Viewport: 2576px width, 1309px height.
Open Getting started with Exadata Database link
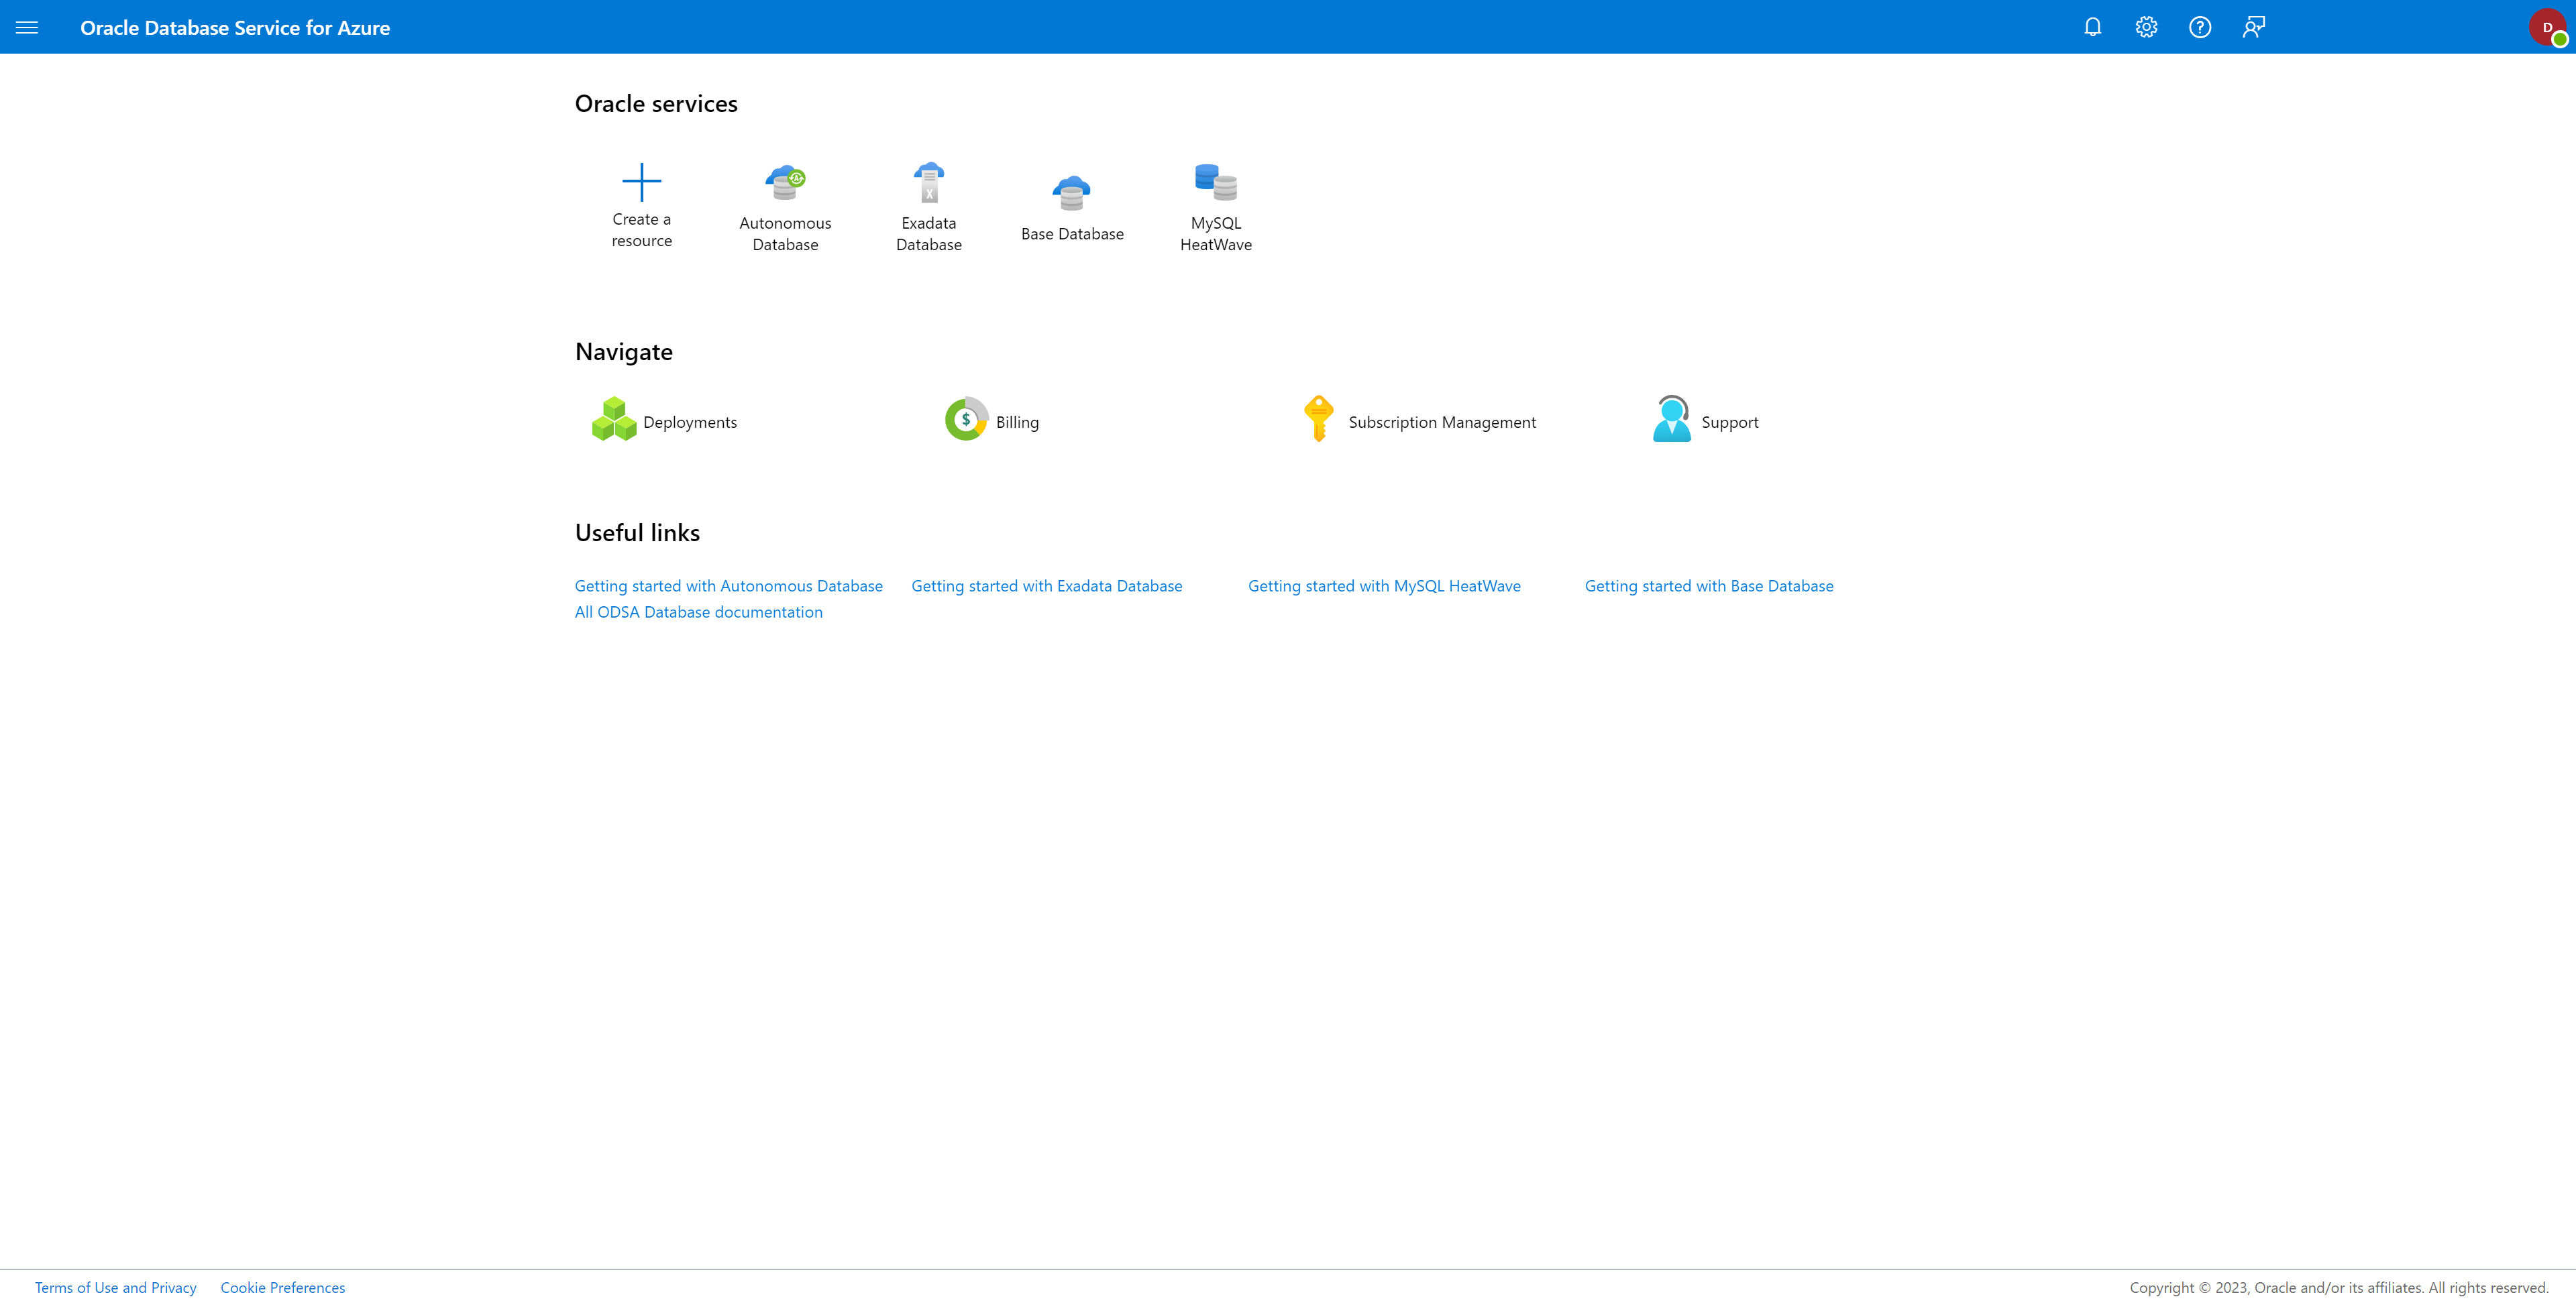coord(1047,586)
